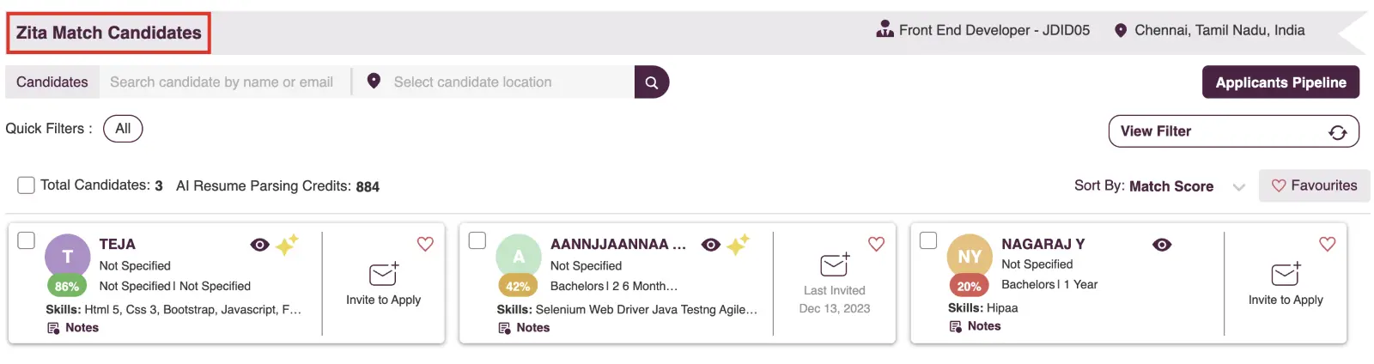
Task: Click TEJA skills line Html 5, Css 3
Action: pos(173,309)
